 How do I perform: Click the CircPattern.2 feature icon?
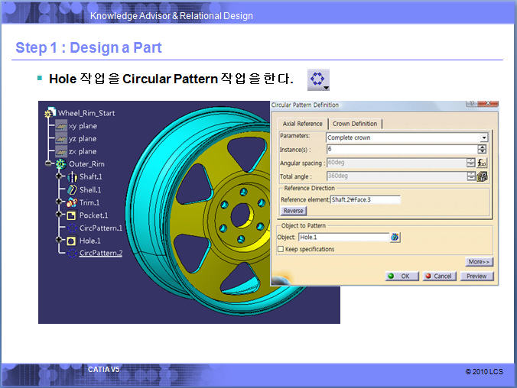tap(72, 254)
